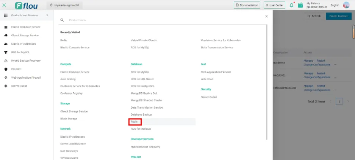Open Server Load Balancer link
This screenshot has width=355, height=160.
(x=73, y=144)
